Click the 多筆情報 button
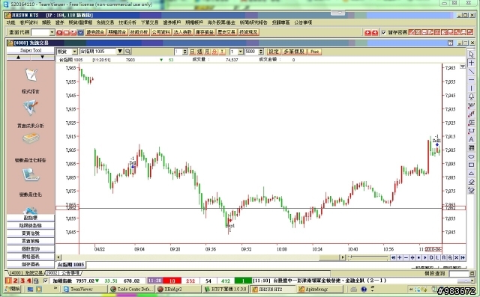 (294, 52)
